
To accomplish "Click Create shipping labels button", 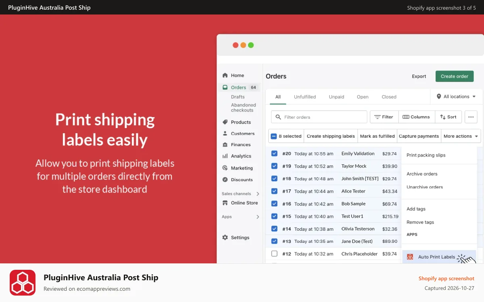I will click(x=331, y=136).
